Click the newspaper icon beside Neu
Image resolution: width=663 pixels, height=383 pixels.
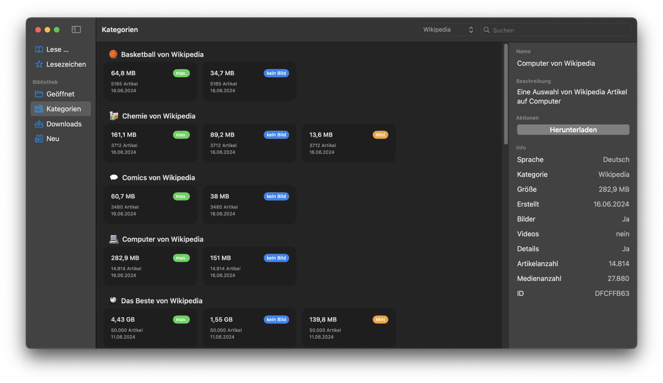pos(39,139)
